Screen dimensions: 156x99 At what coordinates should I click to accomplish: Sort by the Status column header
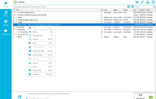pos(149,10)
